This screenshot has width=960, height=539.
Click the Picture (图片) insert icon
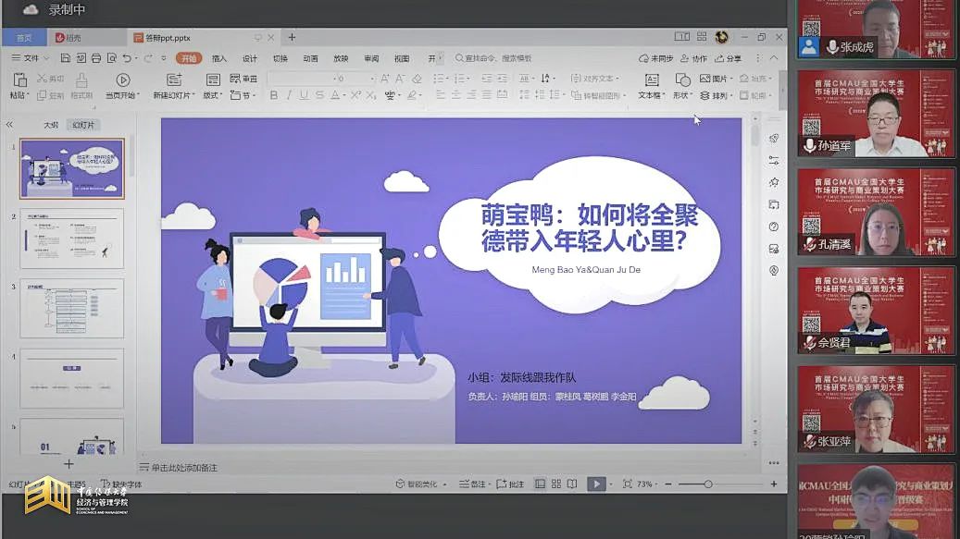point(704,79)
